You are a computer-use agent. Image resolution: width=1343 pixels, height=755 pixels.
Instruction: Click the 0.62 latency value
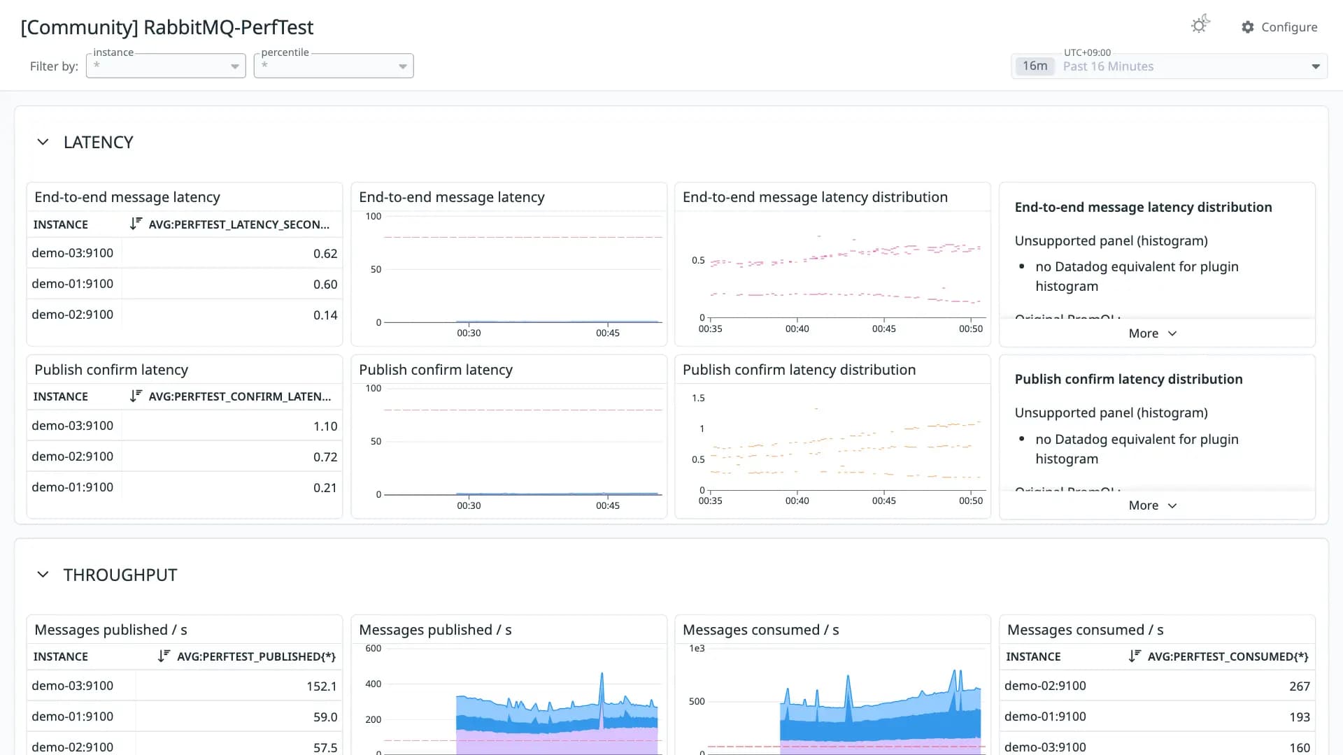click(325, 254)
